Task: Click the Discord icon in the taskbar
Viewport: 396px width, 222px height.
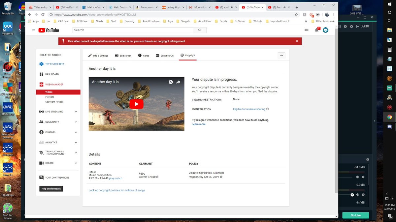Action: [x=389, y=126]
